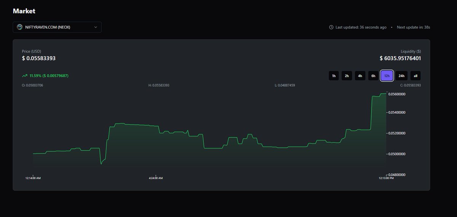Click the 0.05400000 price axis label
Viewport: 457px width, 217px height.
pos(397,113)
